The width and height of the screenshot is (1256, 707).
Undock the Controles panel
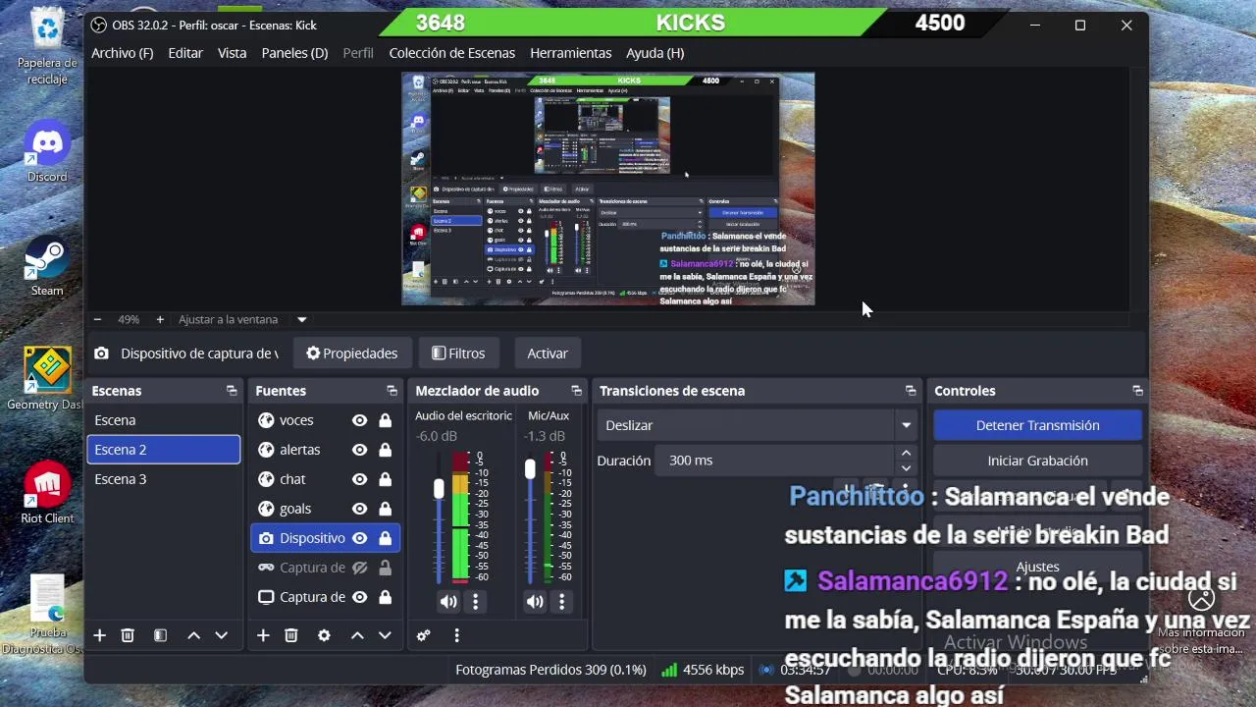coord(1137,391)
